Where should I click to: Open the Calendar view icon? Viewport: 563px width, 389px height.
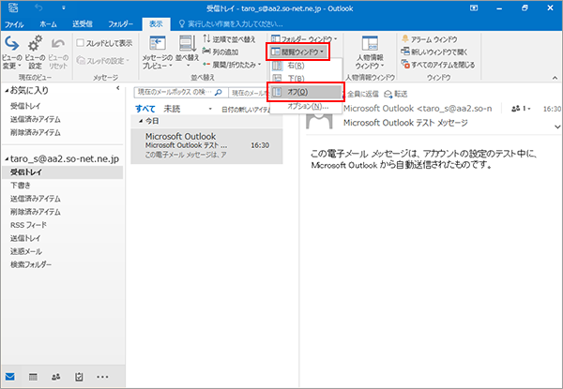pos(33,377)
